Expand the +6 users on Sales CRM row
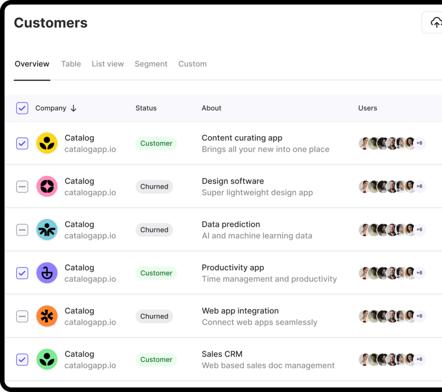442x392 pixels. [x=419, y=359]
